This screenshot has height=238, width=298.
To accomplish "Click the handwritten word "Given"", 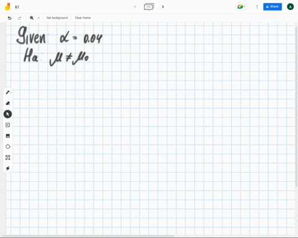I will pos(31,35).
